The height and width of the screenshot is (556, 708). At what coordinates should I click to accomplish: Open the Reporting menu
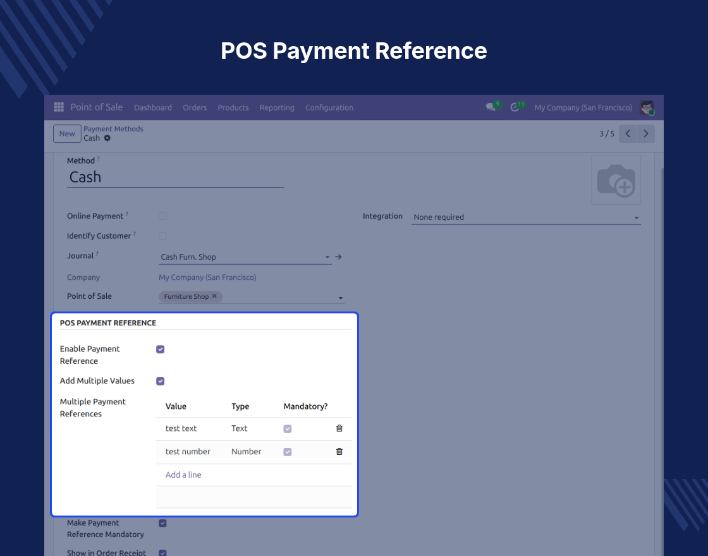tap(277, 107)
